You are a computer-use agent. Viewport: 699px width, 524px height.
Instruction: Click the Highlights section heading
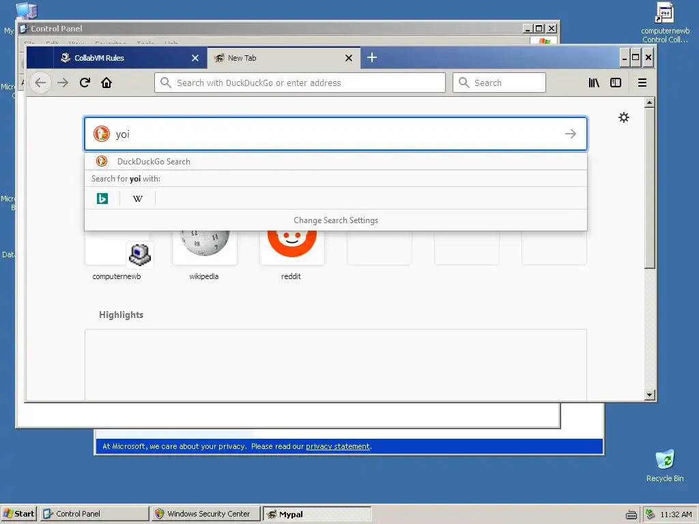pyautogui.click(x=122, y=315)
